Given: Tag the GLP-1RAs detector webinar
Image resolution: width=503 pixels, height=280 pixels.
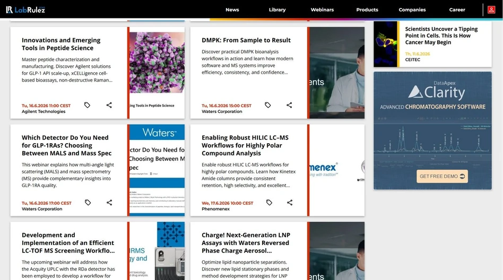Looking at the screenshot, I should (88, 203).
